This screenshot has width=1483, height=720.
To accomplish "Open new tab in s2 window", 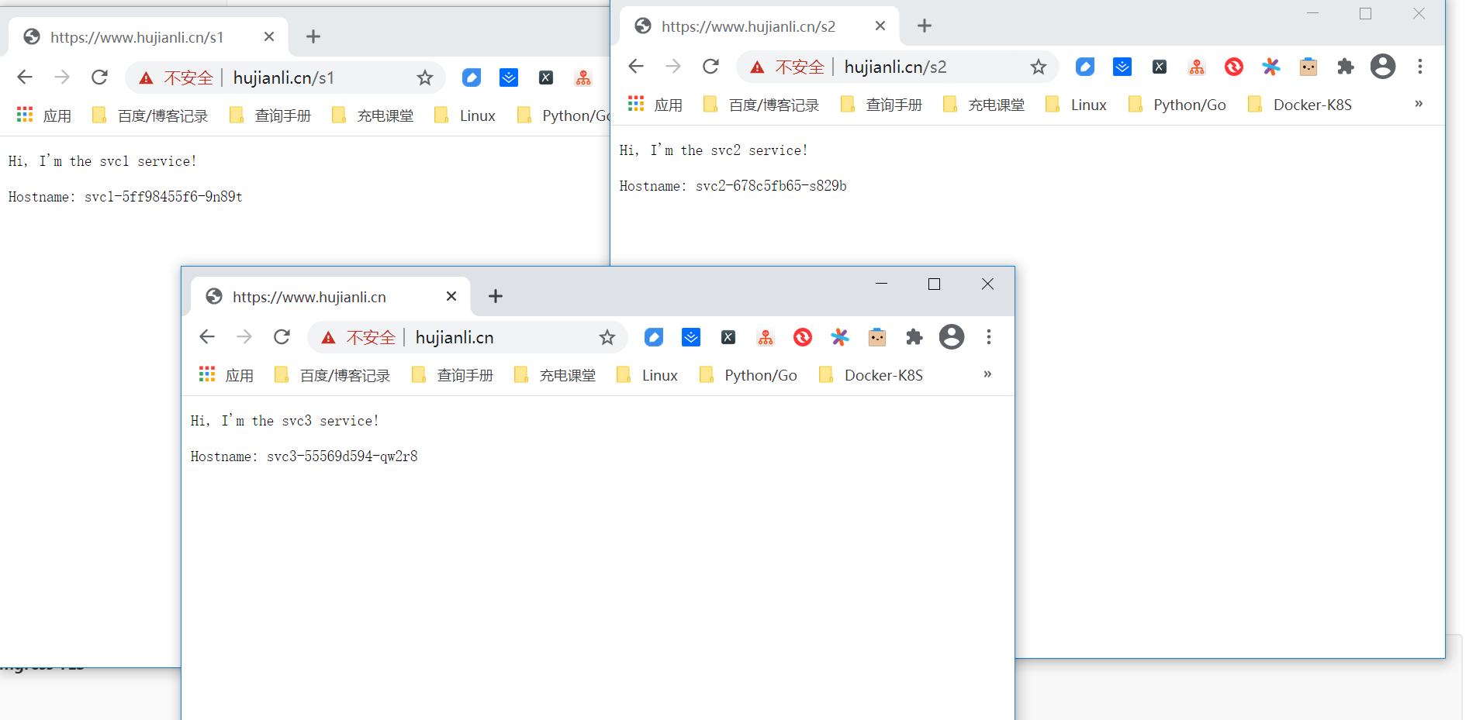I will [925, 26].
